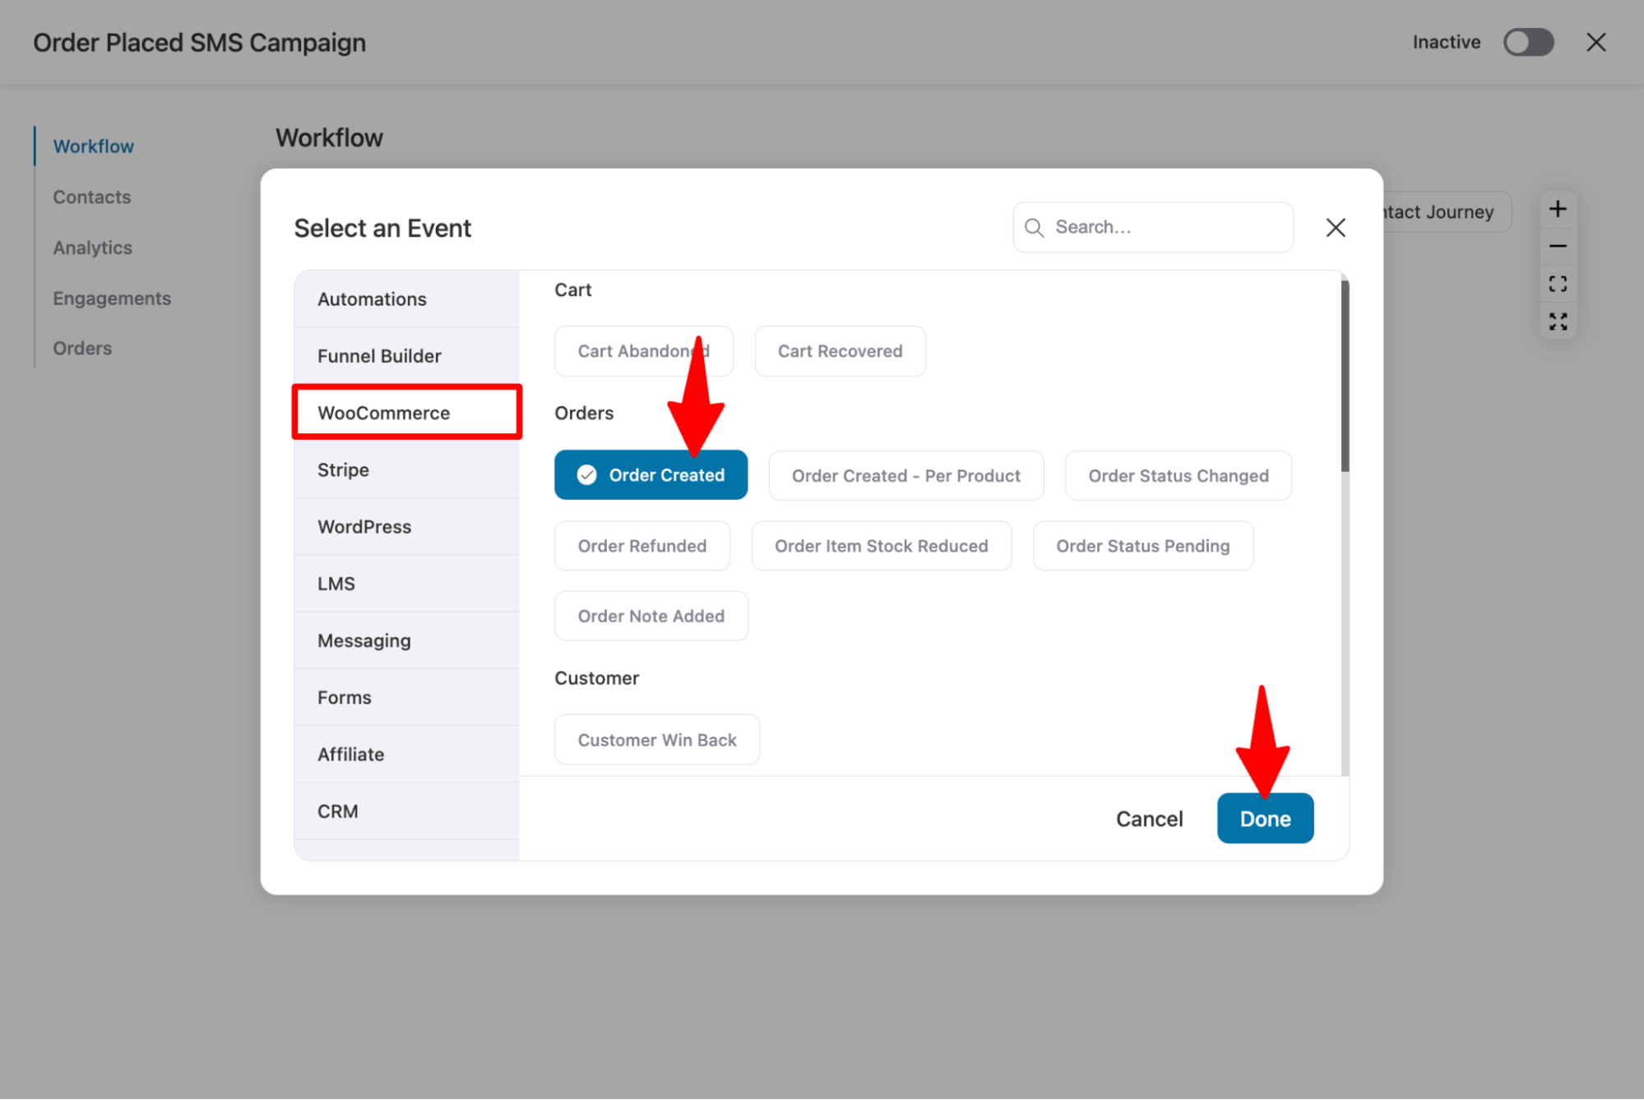Click Cancel to dismiss the dialog

tap(1149, 818)
